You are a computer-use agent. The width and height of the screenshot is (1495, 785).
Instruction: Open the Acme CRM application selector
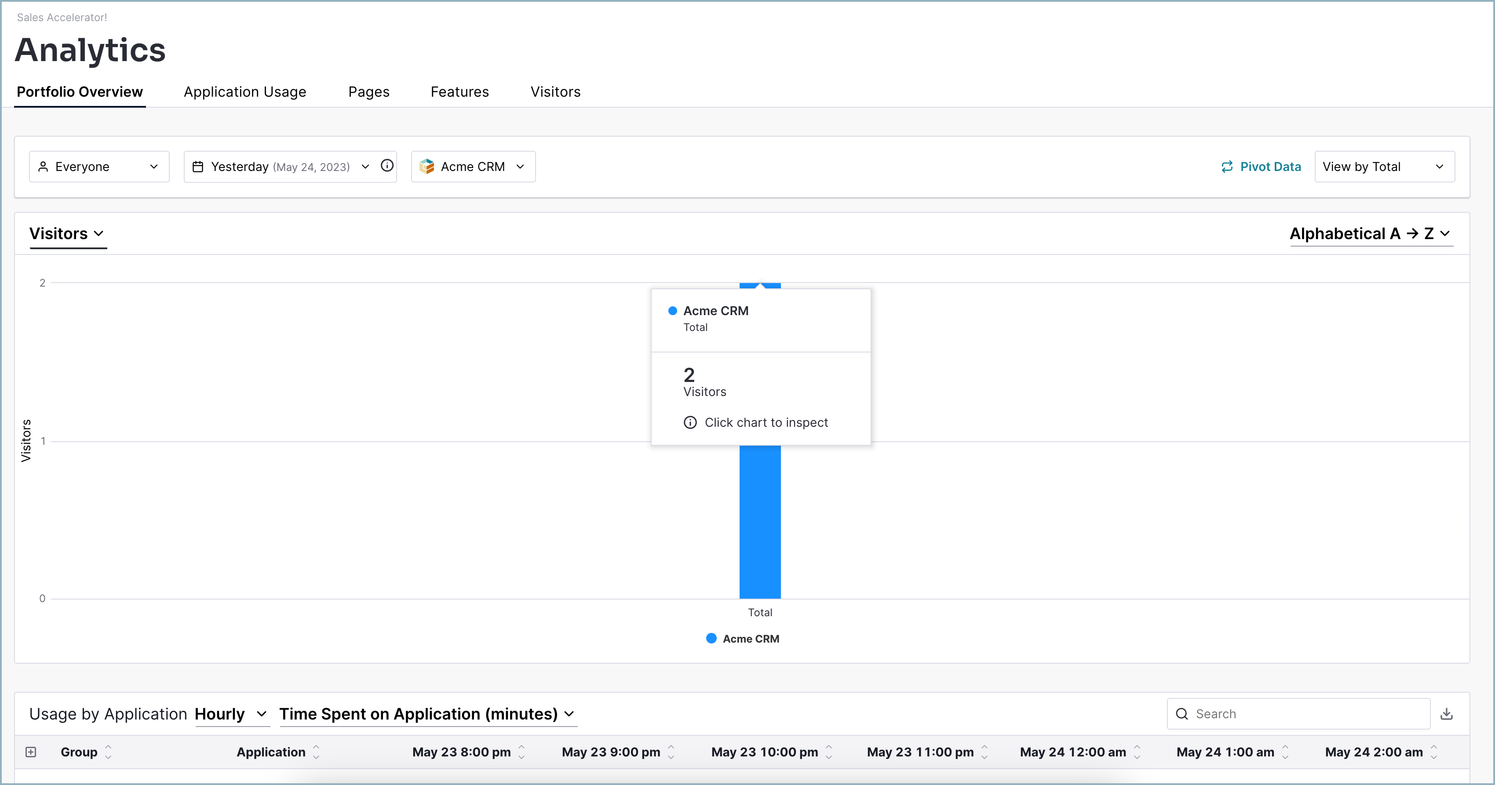(x=473, y=167)
